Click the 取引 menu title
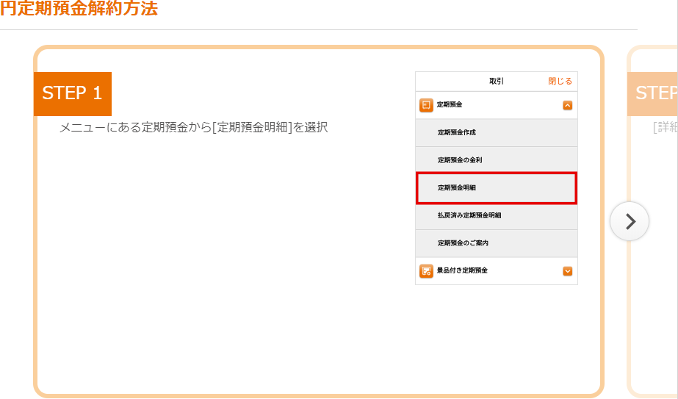Image resolution: width=678 pixels, height=399 pixels. 497,82
